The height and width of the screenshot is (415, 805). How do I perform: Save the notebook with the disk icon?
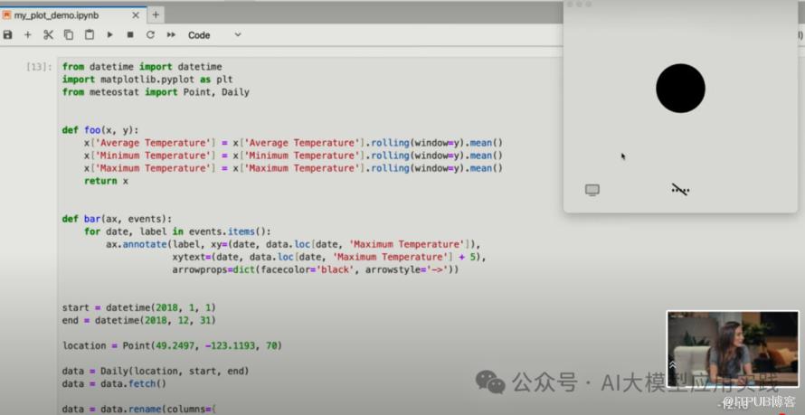8,35
